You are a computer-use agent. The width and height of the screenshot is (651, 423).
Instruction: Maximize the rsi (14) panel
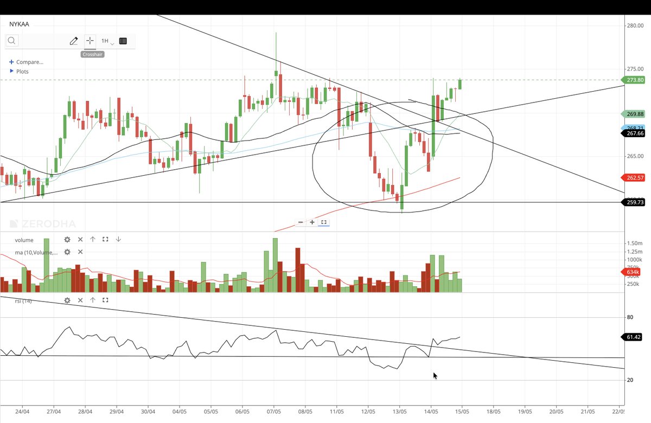(105, 300)
